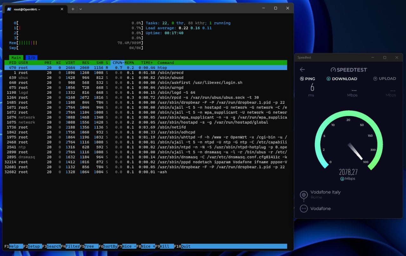Screen dimensions: 406x256
Task: Select the htop process row
Action: coord(146,68)
